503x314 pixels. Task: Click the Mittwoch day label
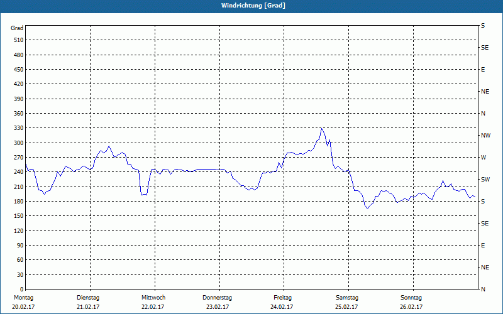(153, 298)
